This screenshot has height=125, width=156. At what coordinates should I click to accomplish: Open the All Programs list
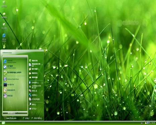tap(15, 113)
